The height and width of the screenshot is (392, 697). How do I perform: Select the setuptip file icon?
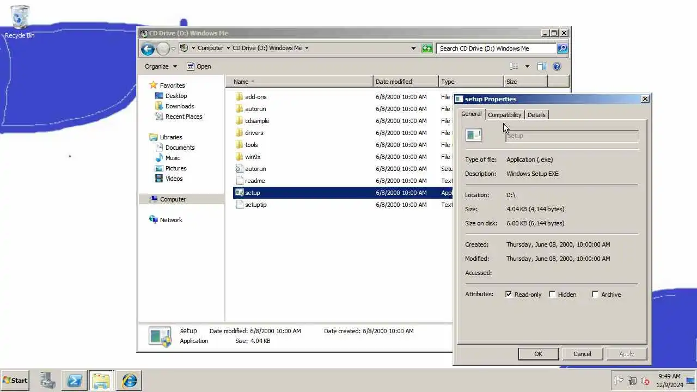tap(239, 205)
